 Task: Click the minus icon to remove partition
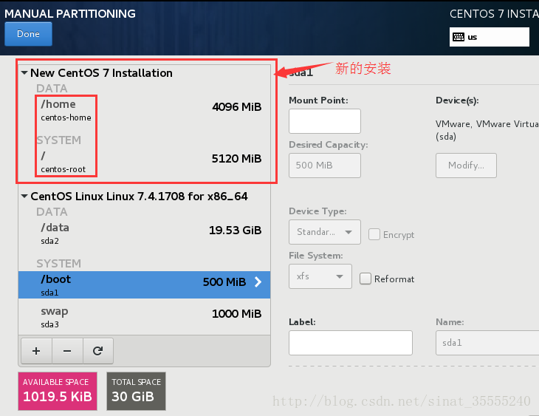(x=67, y=351)
